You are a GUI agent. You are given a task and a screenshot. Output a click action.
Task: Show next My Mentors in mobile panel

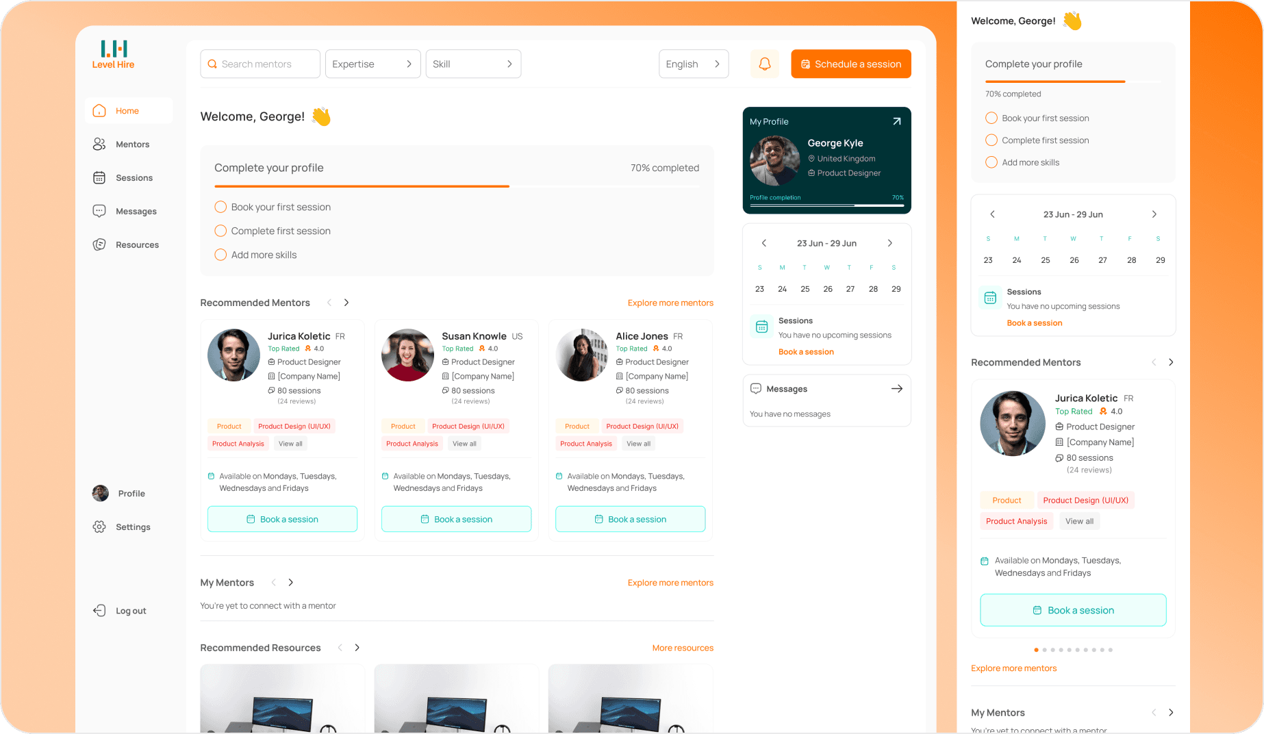[1171, 713]
